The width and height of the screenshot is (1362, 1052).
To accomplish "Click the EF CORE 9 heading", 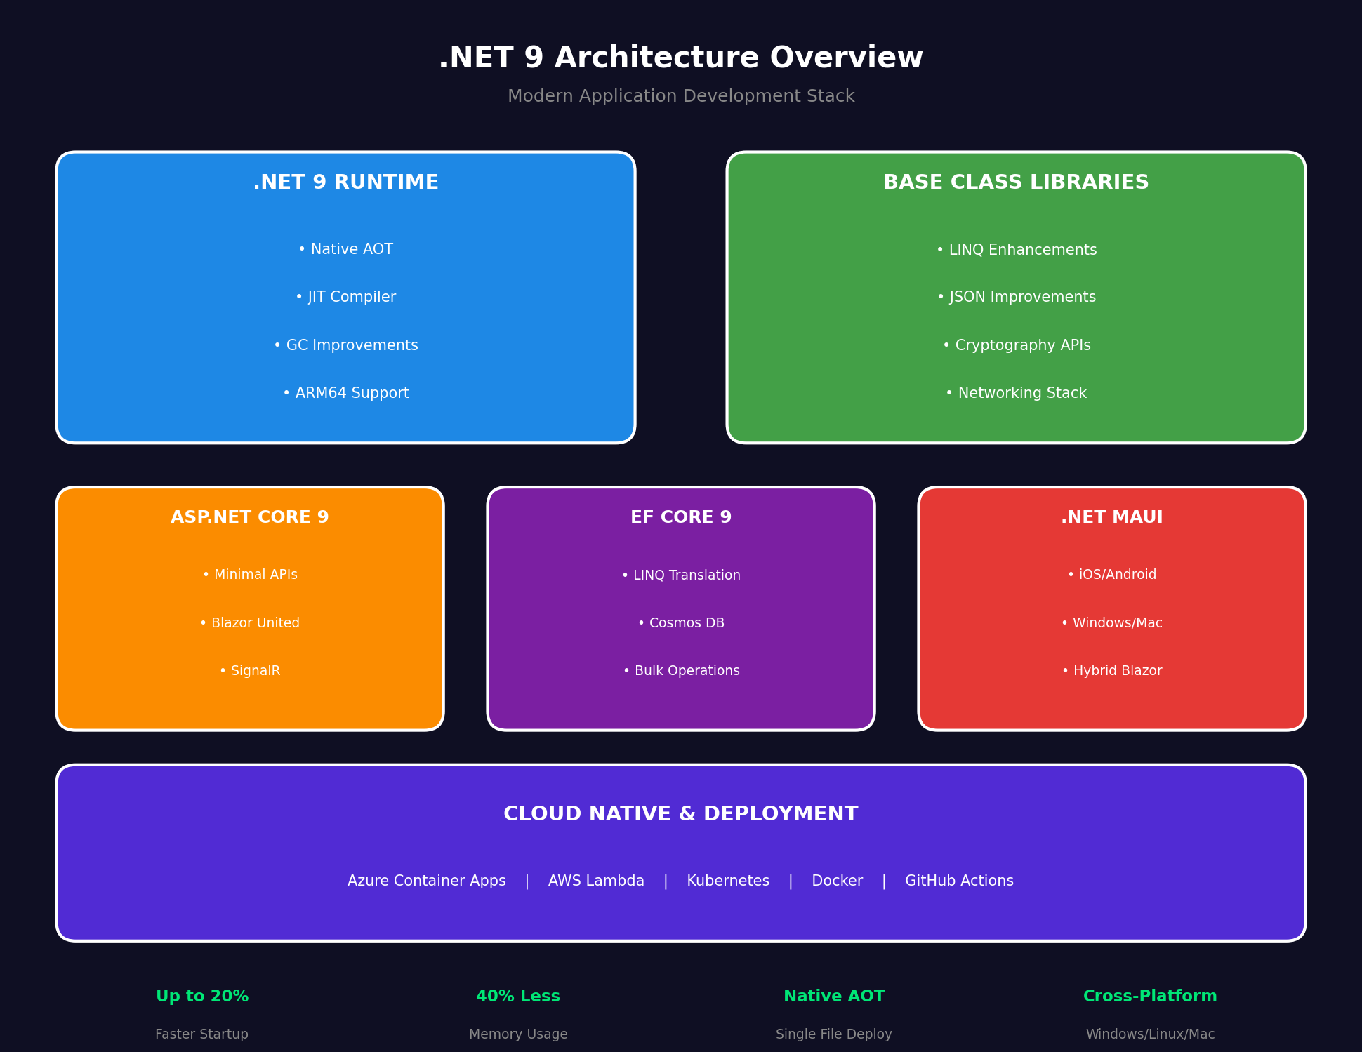I will pos(681,517).
